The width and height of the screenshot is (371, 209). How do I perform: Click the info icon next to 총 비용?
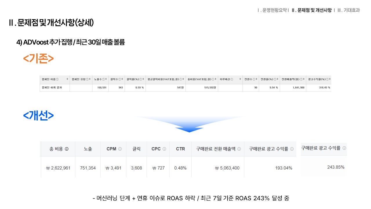click(x=67, y=149)
